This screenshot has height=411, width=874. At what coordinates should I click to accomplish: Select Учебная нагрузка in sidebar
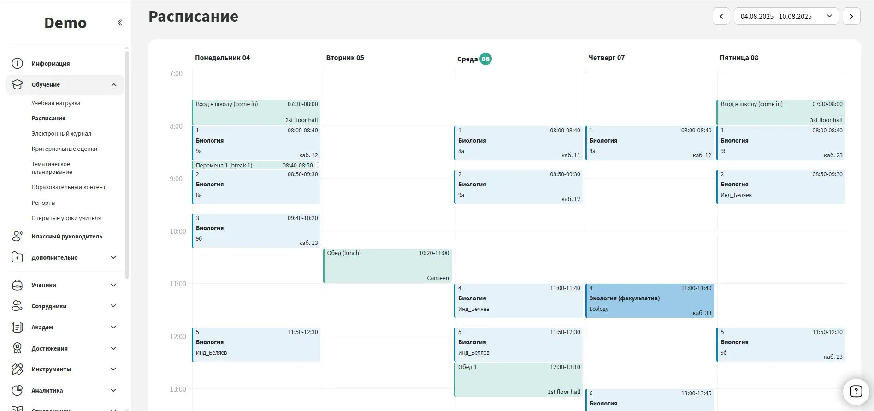(x=56, y=103)
